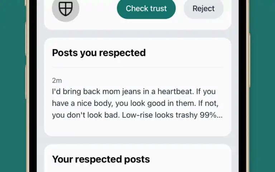This screenshot has width=275, height=172.
Task: Click the phone's right side power button
Action: click(249, 61)
